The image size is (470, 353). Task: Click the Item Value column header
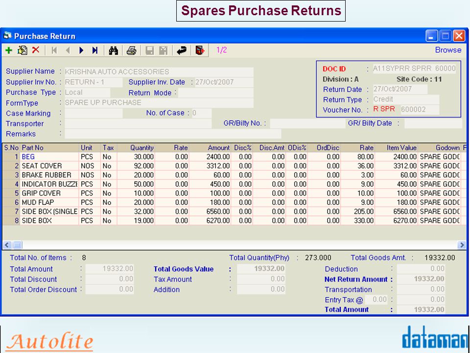396,148
